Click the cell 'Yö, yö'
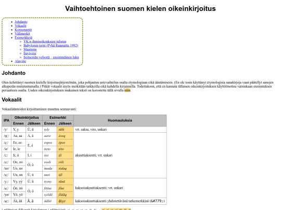281x210 pixels. (x=18, y=194)
